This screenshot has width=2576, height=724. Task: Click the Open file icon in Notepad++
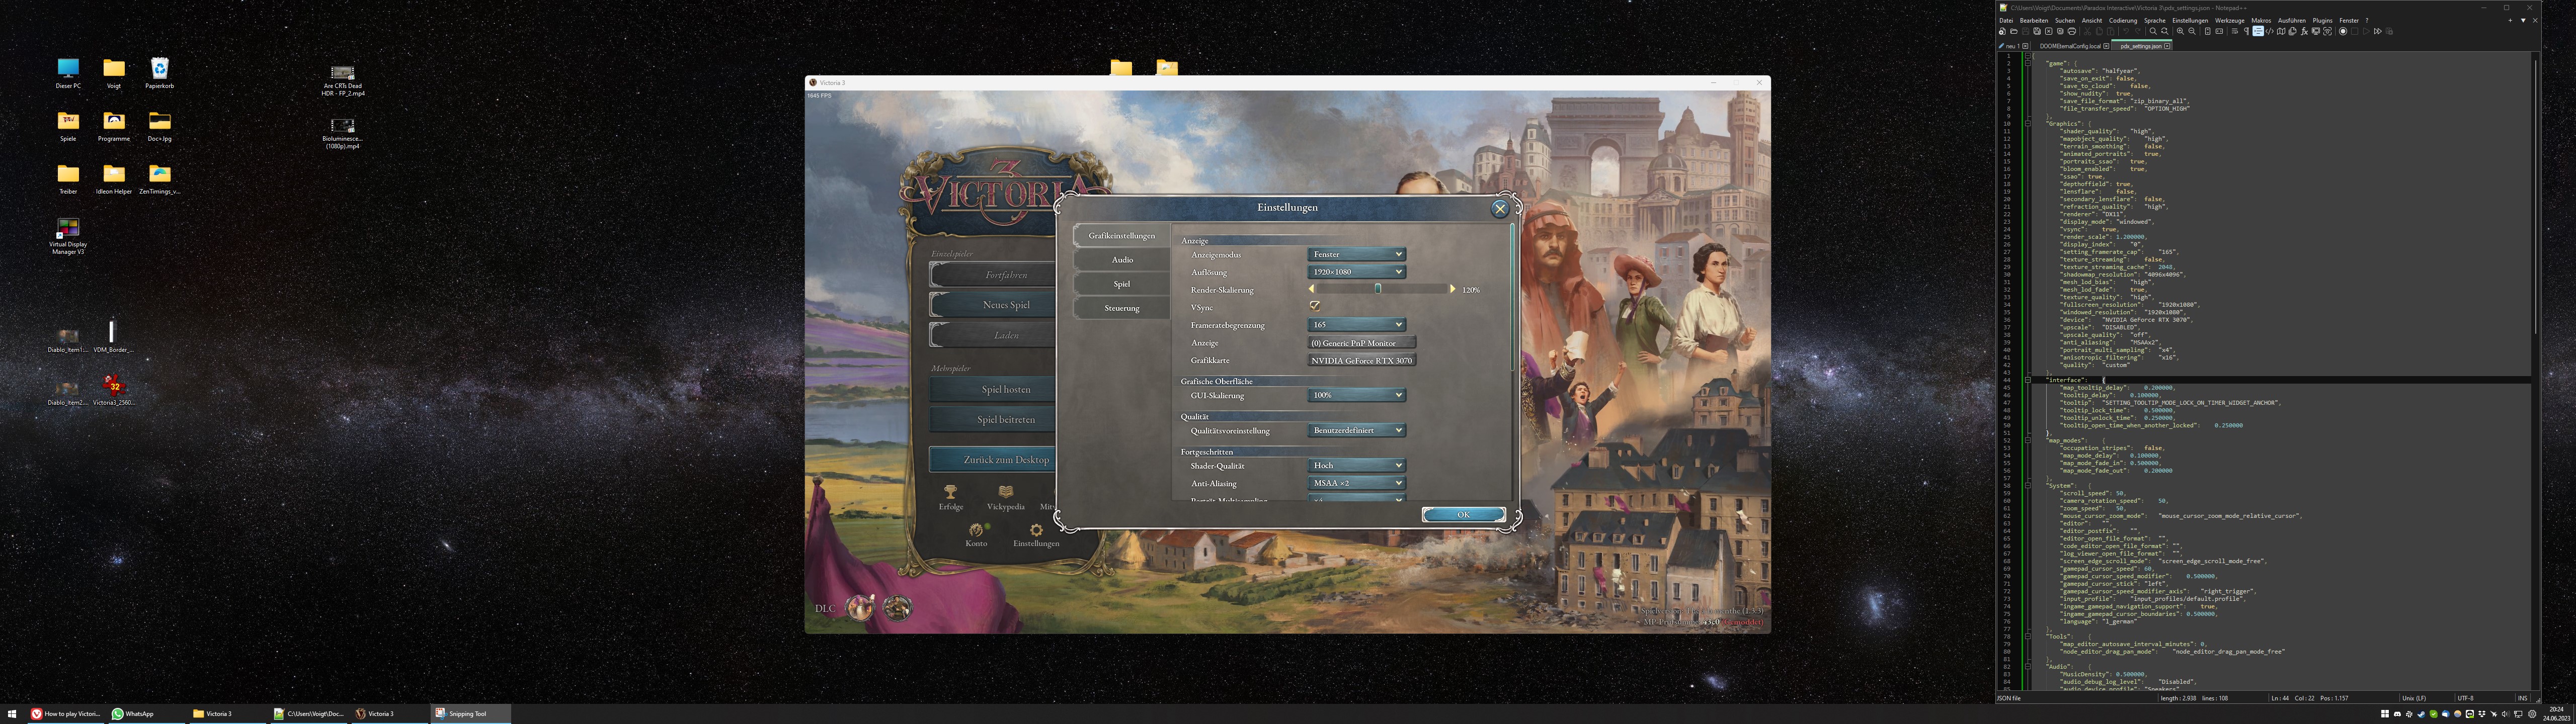click(2014, 32)
